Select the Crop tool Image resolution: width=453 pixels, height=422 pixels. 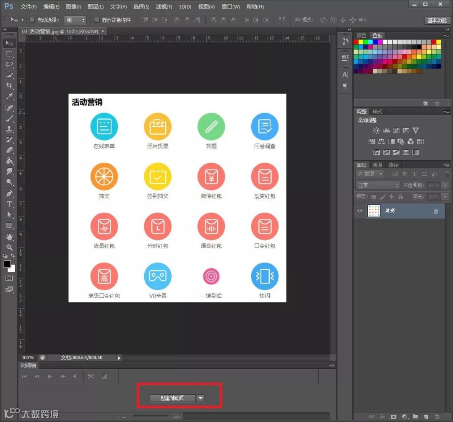coord(9,86)
